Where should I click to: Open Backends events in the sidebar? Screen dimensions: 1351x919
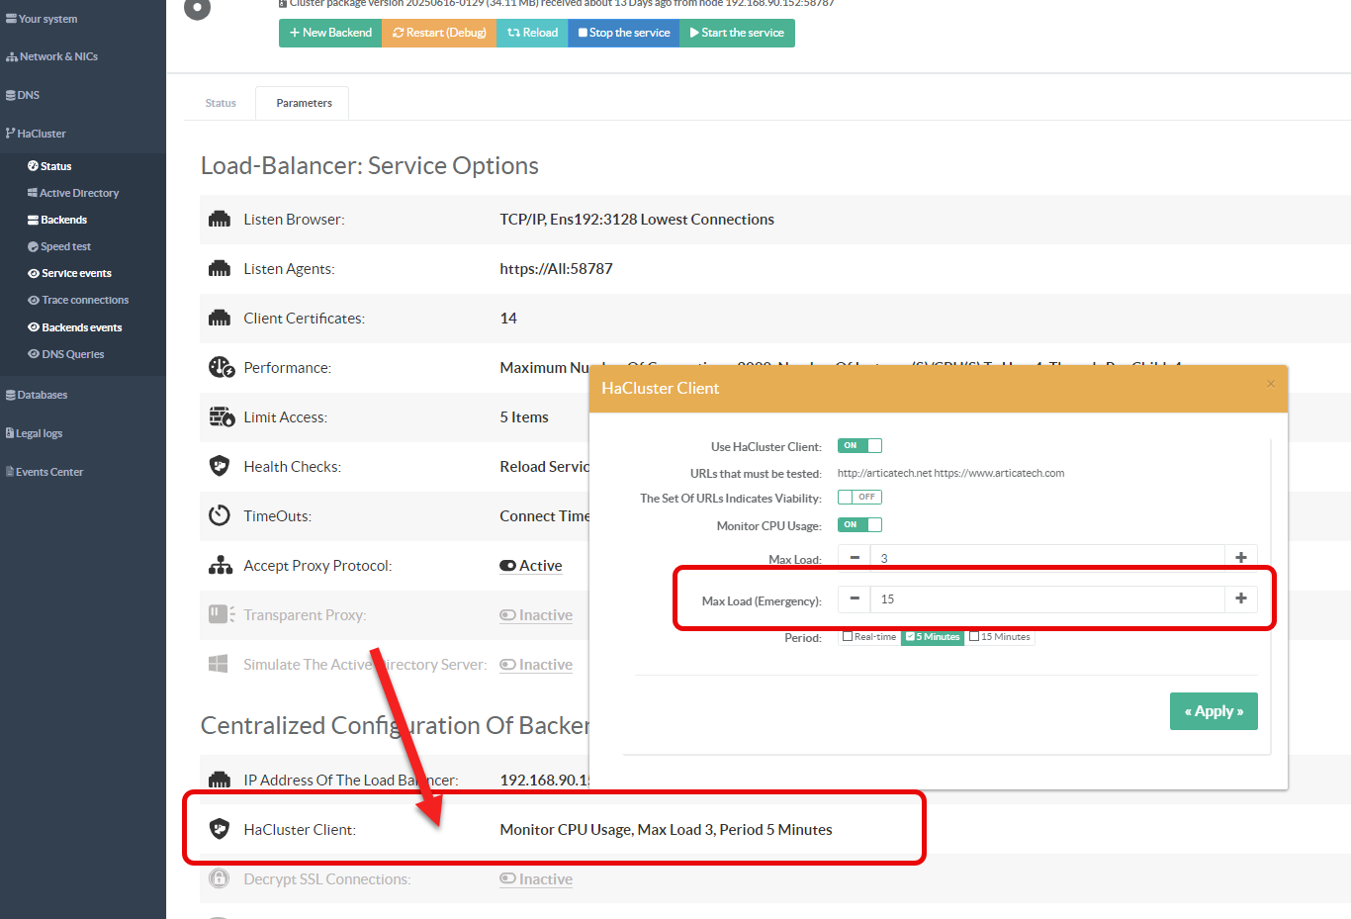(81, 327)
